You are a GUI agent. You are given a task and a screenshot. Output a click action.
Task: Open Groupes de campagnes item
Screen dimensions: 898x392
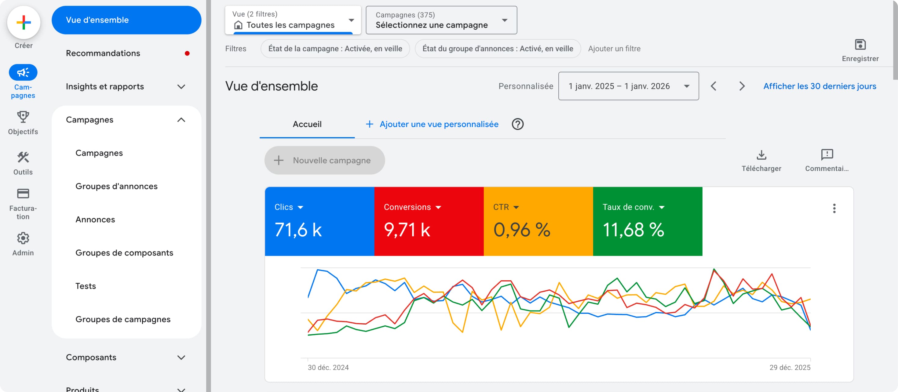coord(123,319)
